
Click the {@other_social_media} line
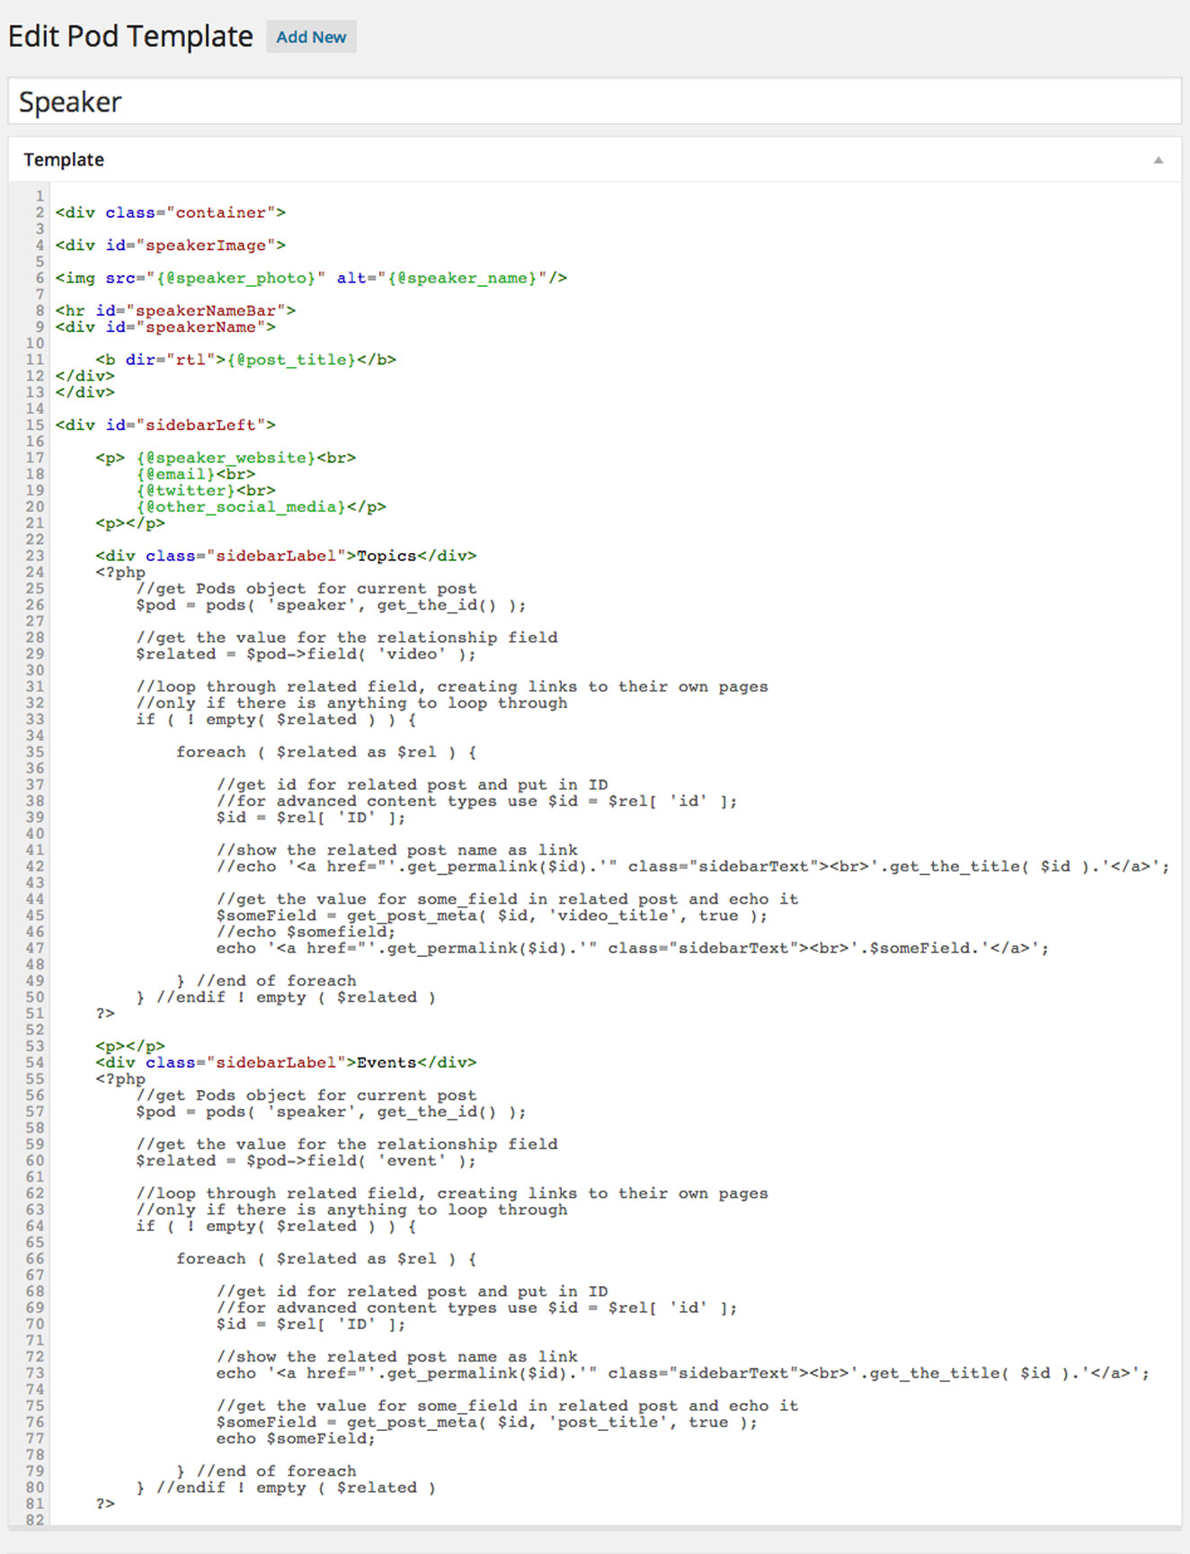pyautogui.click(x=262, y=507)
